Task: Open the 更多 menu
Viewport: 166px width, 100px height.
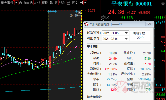Action: 75,3
